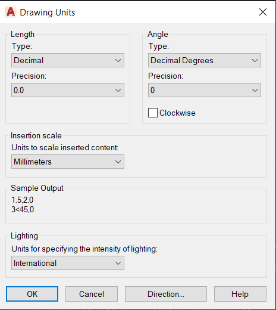Click the arrow of Millimeters combo box
This screenshot has width=276, height=310.
(x=118, y=162)
